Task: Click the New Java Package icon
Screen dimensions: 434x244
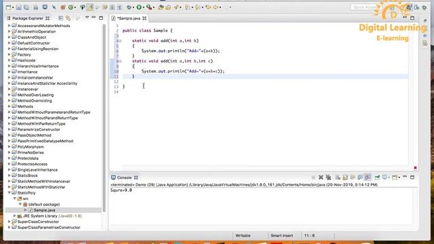Action: (63, 7)
